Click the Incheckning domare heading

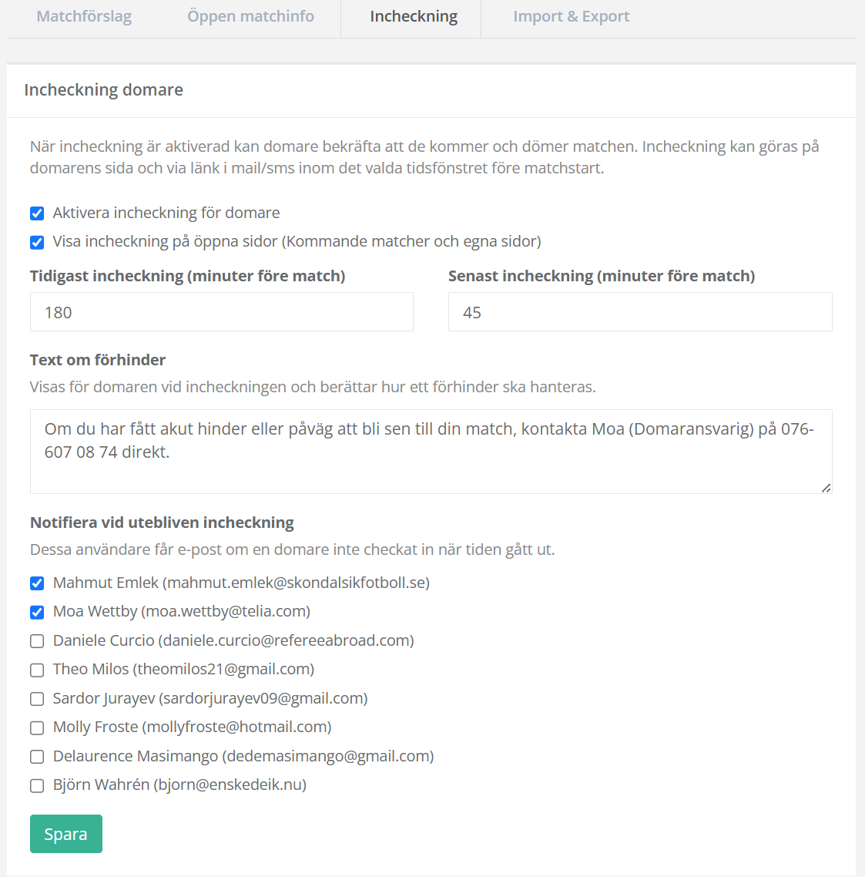tap(103, 90)
